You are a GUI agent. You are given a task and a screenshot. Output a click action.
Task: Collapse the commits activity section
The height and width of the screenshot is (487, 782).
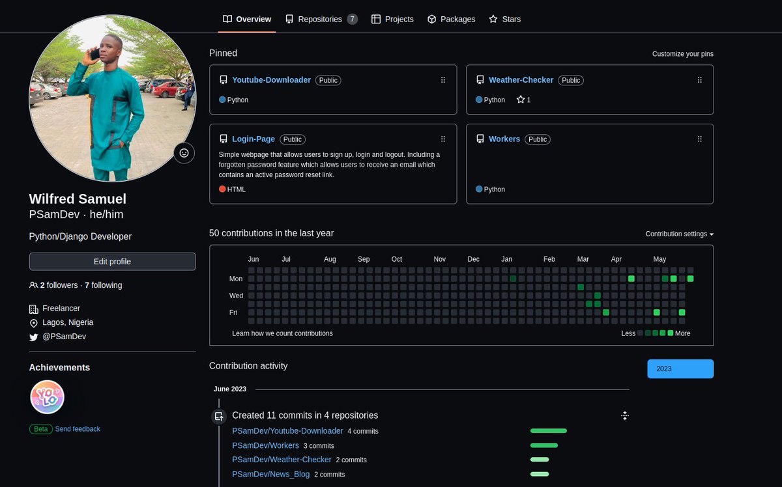pyautogui.click(x=624, y=415)
